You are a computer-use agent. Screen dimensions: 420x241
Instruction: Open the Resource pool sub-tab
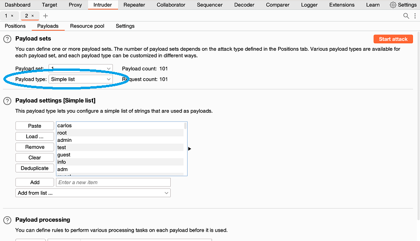pos(87,26)
